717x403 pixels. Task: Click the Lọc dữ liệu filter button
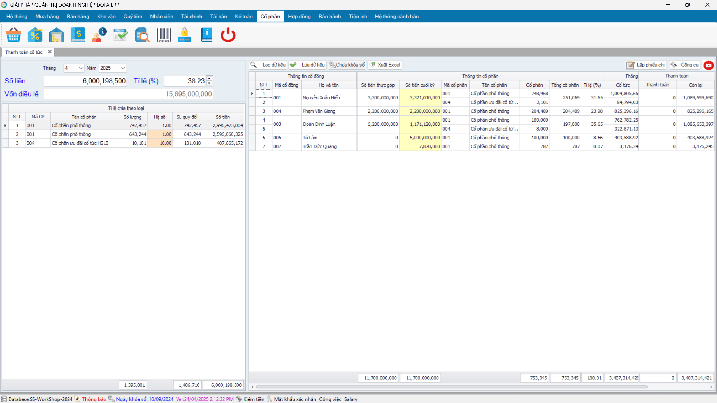(x=268, y=65)
